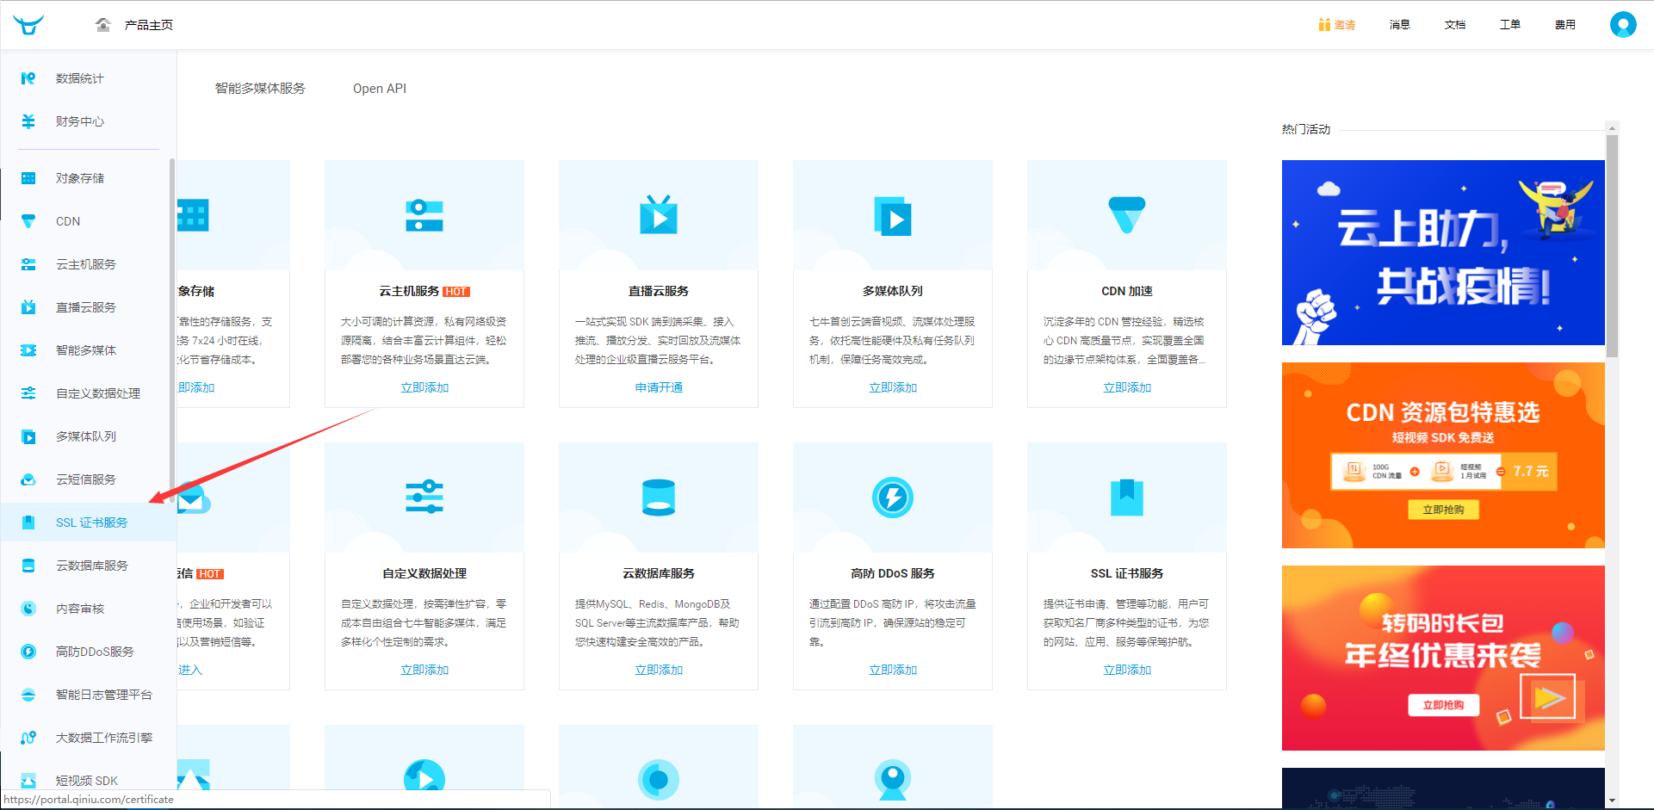Select the 智能多媒体 sidebar icon

click(28, 350)
